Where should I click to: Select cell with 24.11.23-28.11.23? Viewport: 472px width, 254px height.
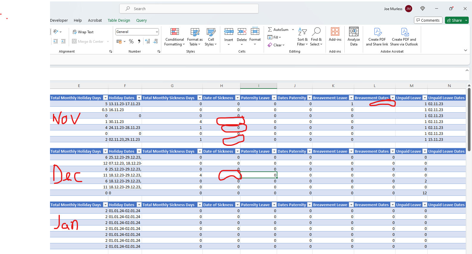pyautogui.click(x=125, y=127)
